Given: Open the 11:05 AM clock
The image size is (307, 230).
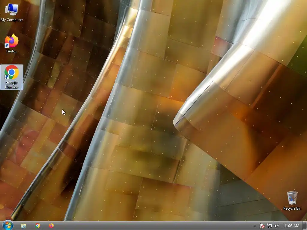Looking at the screenshot, I should point(291,226).
